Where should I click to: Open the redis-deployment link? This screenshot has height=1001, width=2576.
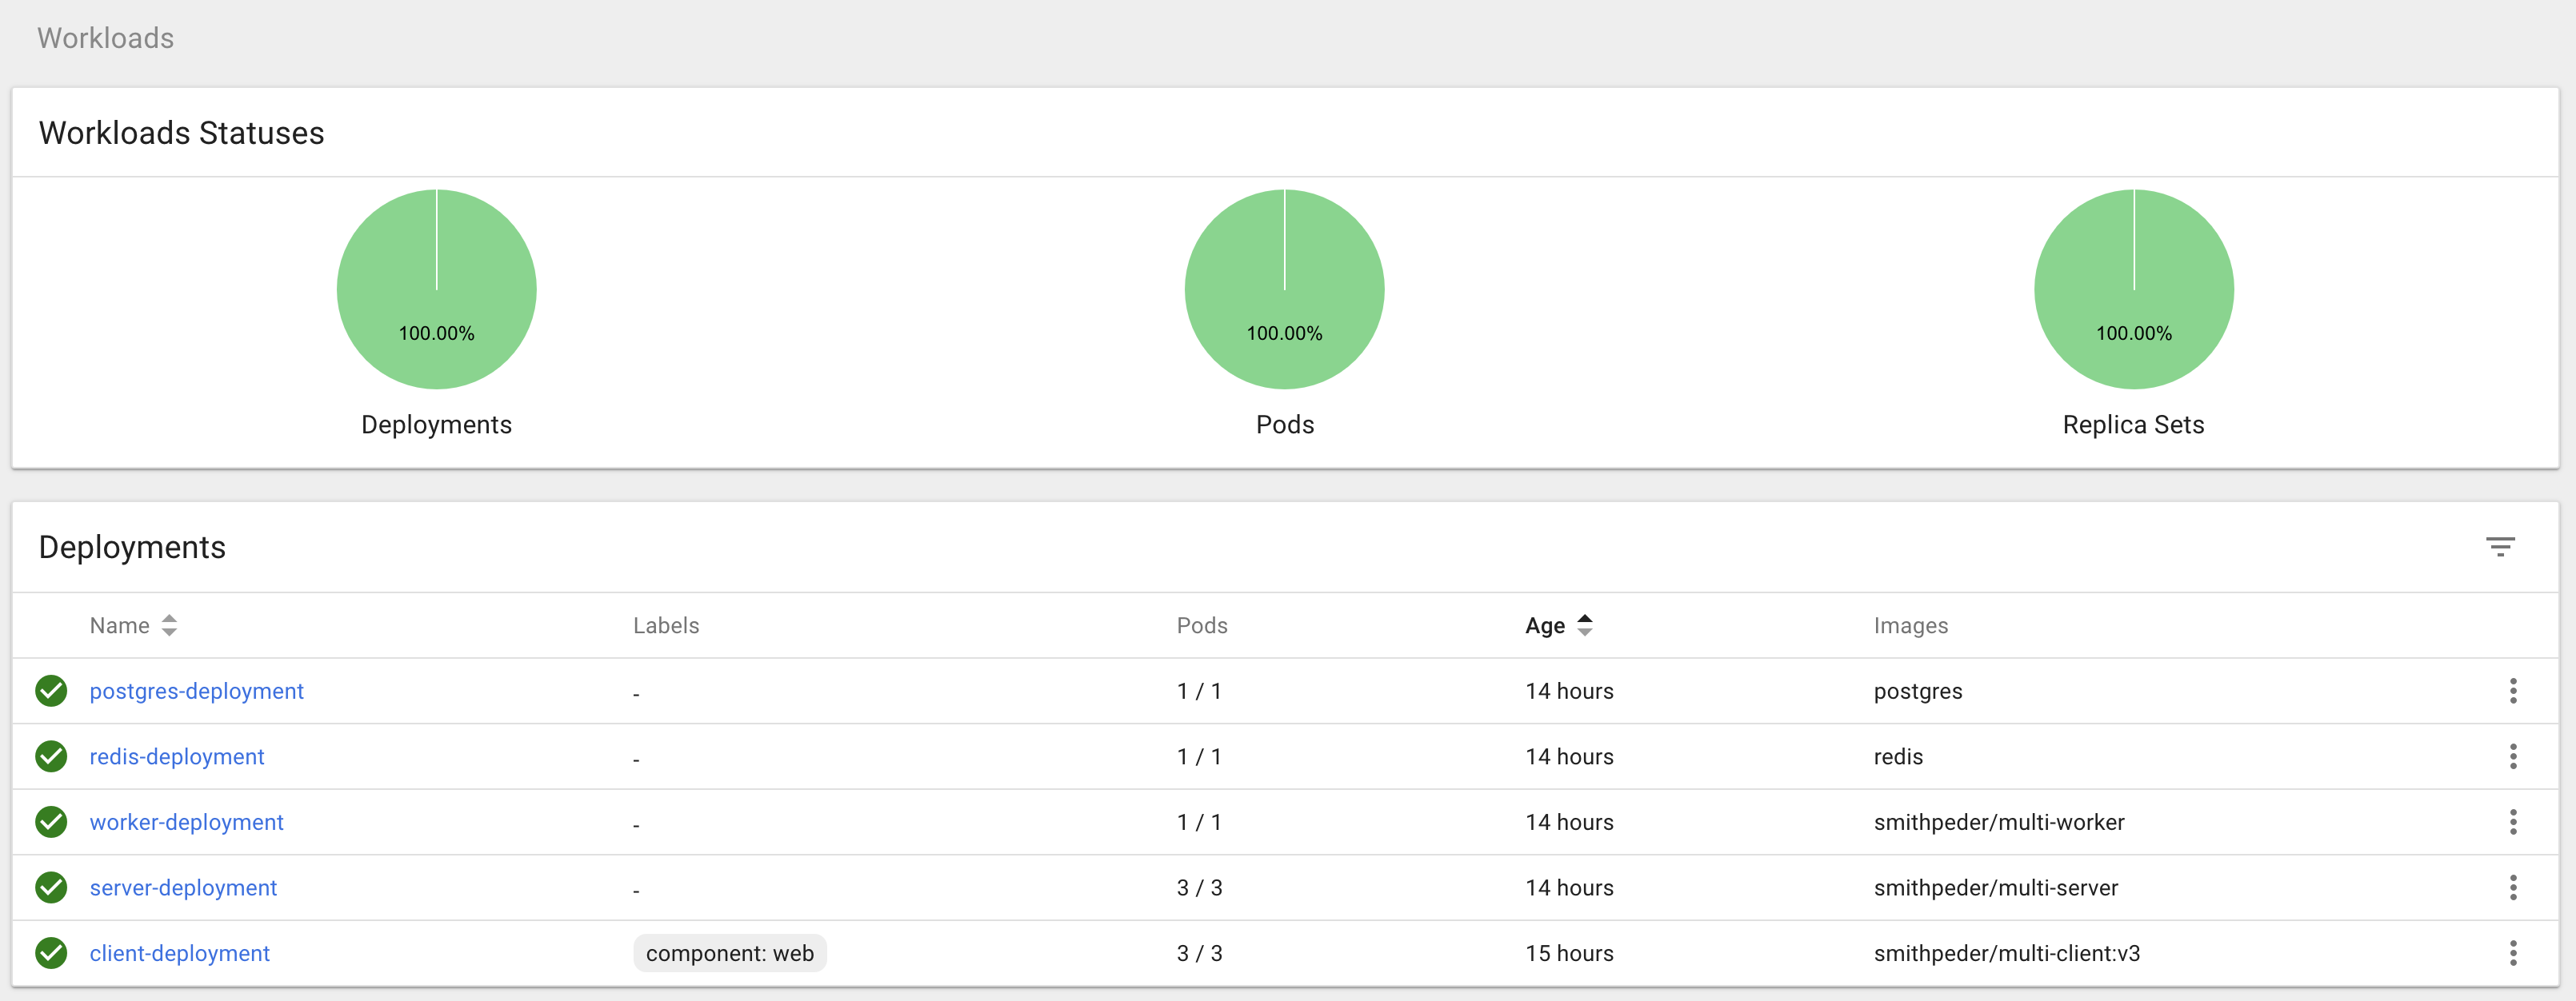pyautogui.click(x=177, y=757)
